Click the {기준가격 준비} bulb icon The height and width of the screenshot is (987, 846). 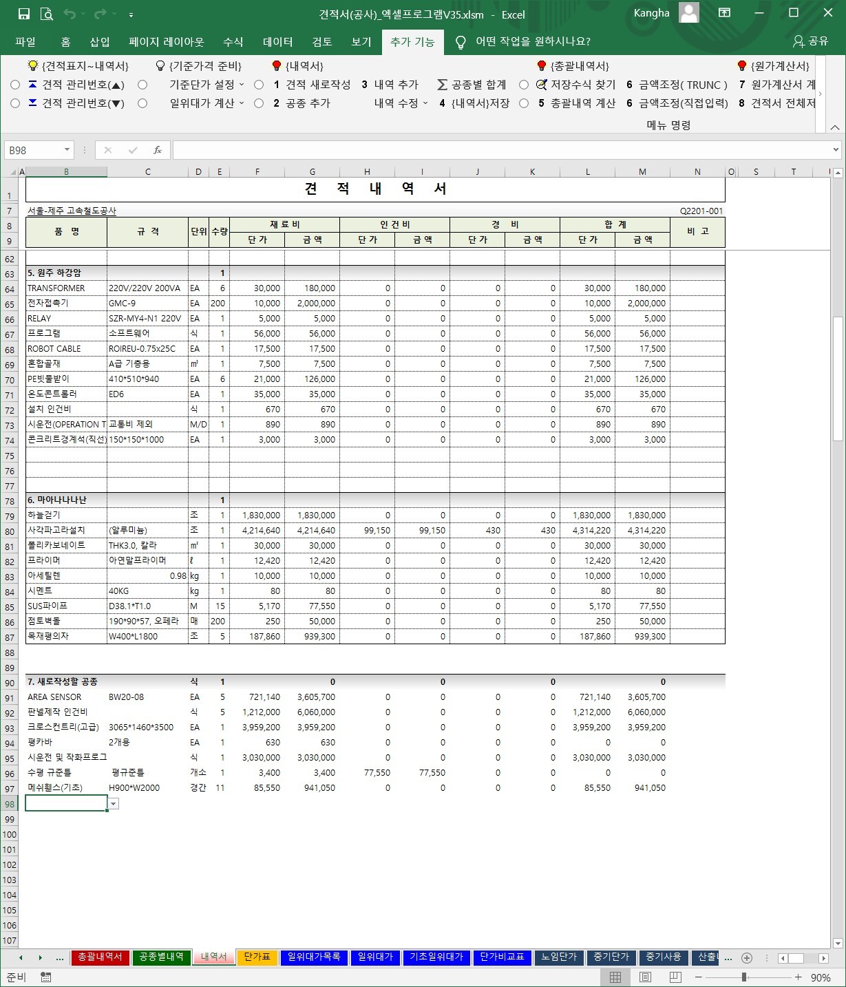point(160,66)
